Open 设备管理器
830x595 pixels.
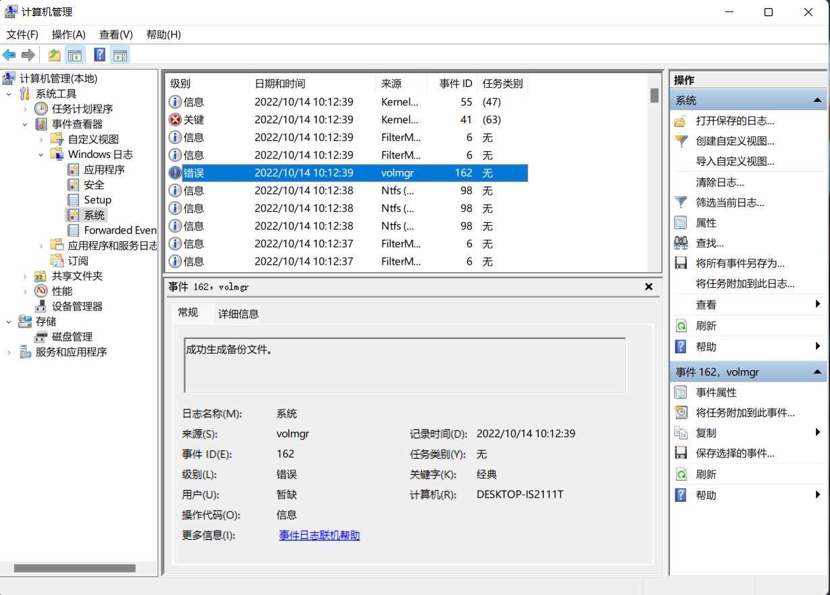(x=77, y=306)
